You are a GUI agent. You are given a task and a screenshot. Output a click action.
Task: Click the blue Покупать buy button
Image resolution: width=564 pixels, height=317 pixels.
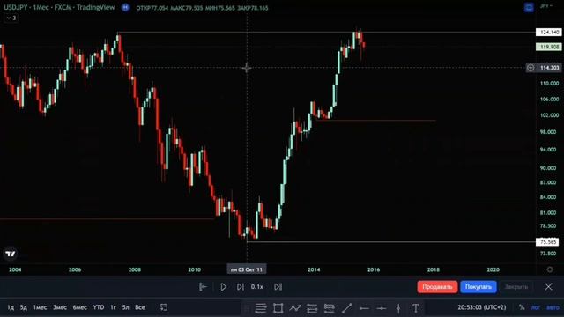[x=479, y=287]
